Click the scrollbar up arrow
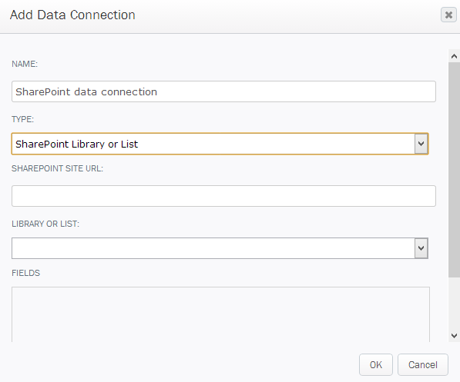Viewport: 460px width, 382px height. click(x=454, y=56)
